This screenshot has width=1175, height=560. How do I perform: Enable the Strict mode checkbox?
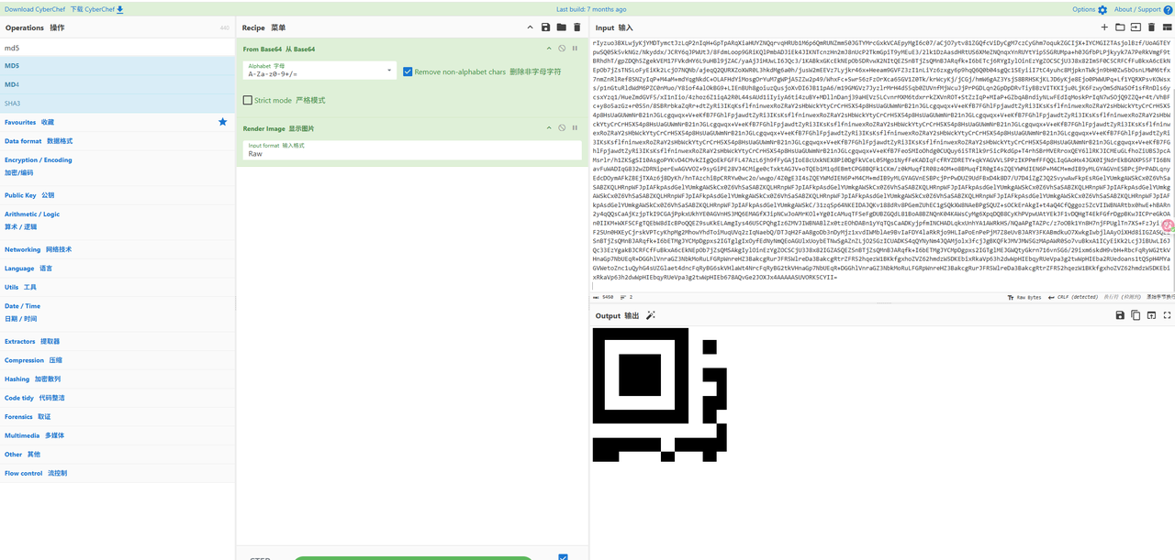(x=248, y=100)
